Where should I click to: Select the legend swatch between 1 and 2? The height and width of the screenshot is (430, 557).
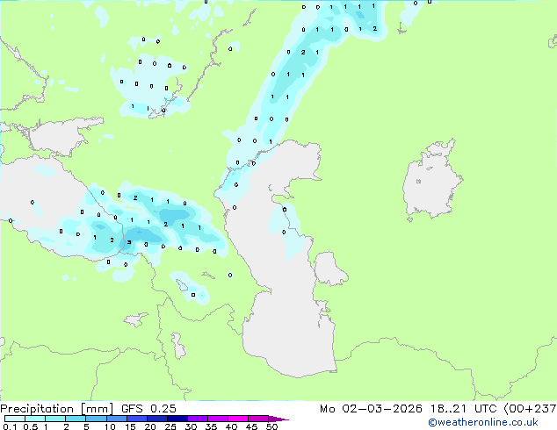click(55, 419)
